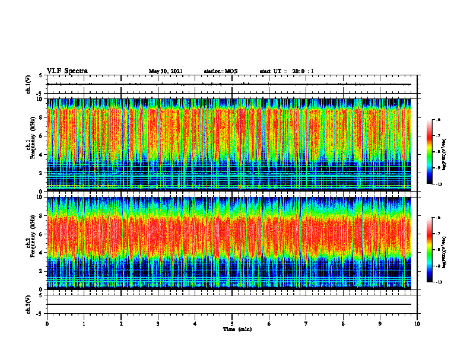Click the 'station=MOS' label
This screenshot has height=363, width=470.
(x=221, y=71)
